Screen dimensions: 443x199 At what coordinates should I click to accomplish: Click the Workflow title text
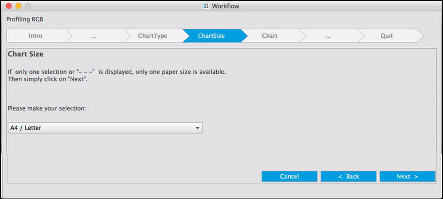click(226, 6)
